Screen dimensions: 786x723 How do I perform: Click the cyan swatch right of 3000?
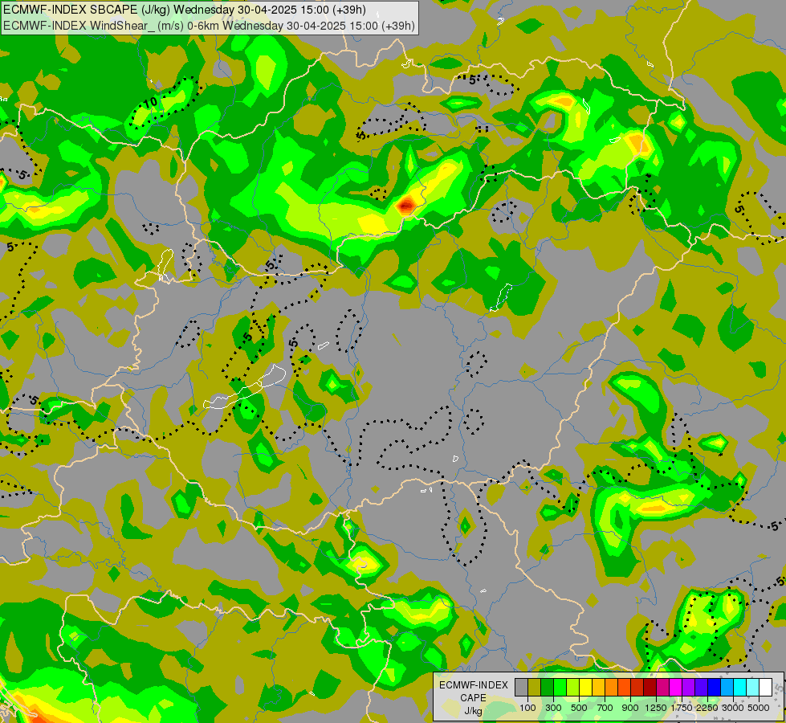tap(740, 688)
